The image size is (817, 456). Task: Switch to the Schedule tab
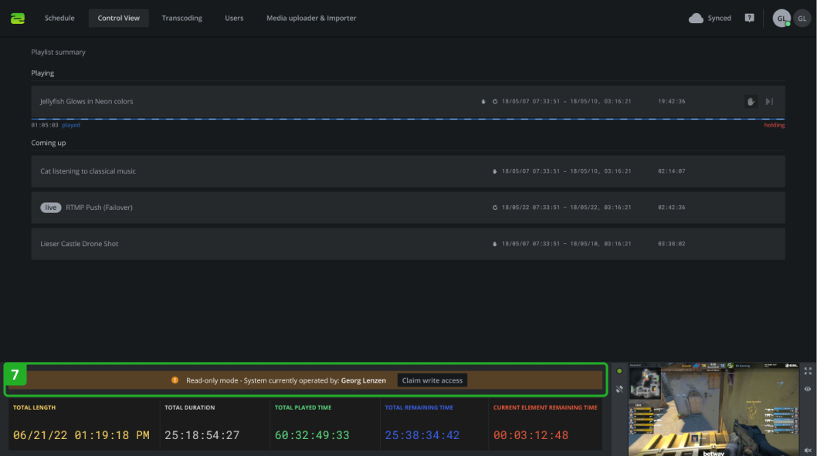(x=59, y=18)
